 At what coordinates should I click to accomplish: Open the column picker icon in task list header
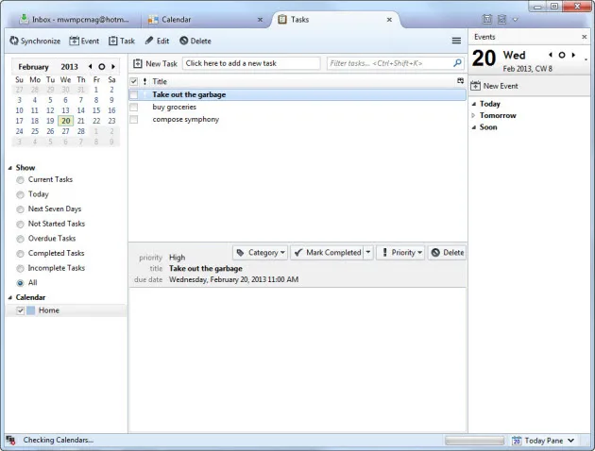point(460,81)
